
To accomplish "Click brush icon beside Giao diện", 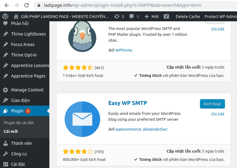I will click(6, 100).
